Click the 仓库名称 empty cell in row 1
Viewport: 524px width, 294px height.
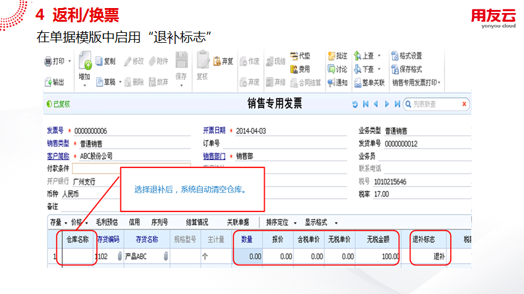78,257
